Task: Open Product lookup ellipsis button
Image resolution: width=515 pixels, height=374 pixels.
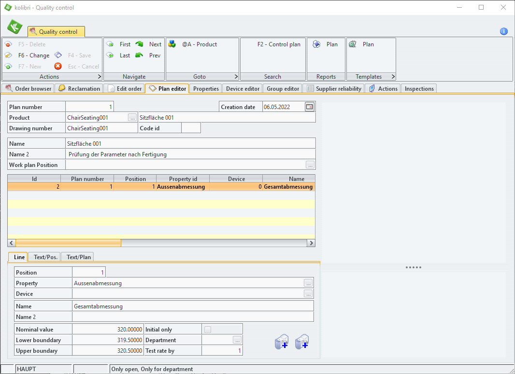Action: click(132, 117)
